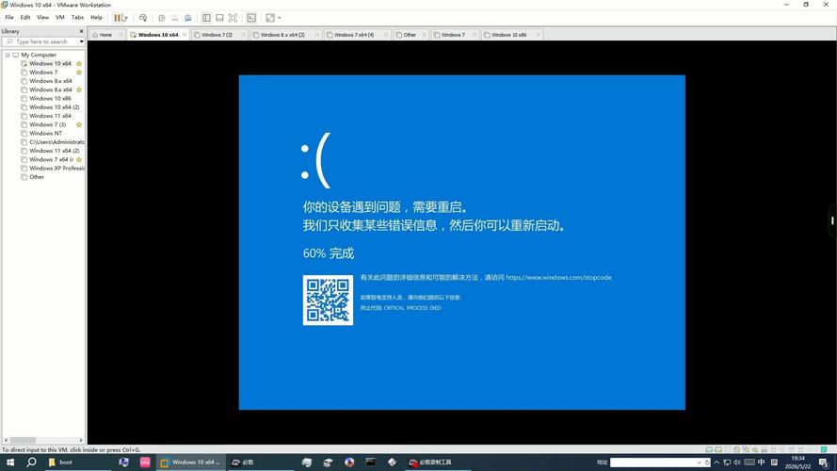This screenshot has width=837, height=471.
Task: Click the stopcode URL on the blue screen
Action: (x=558, y=278)
